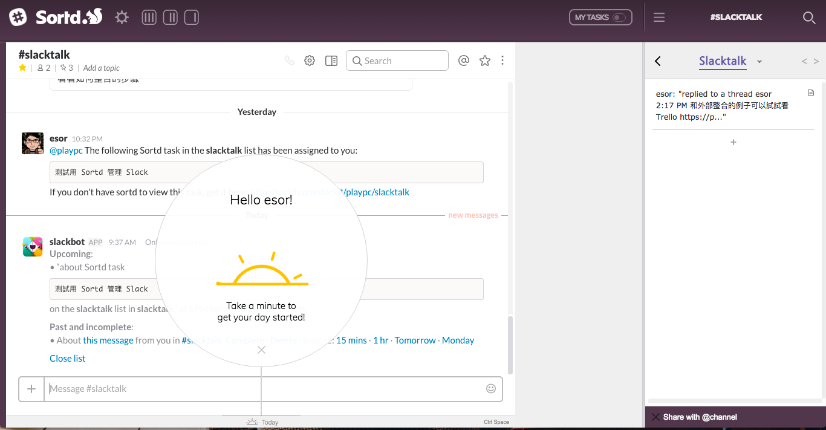Click into the Slack Search field
The image size is (826, 430).
click(397, 60)
